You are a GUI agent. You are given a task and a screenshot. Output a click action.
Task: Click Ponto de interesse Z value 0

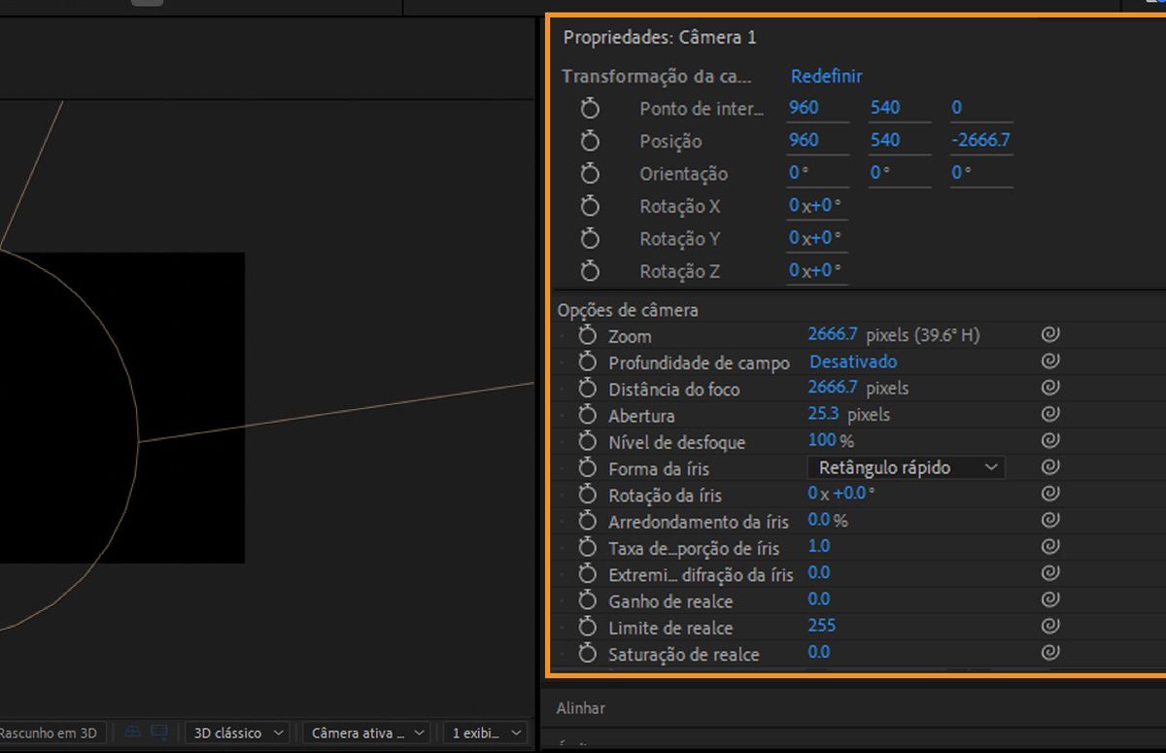[x=957, y=108]
